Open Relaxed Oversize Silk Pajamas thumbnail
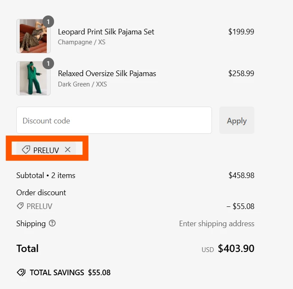The width and height of the screenshot is (293, 289). 33,78
